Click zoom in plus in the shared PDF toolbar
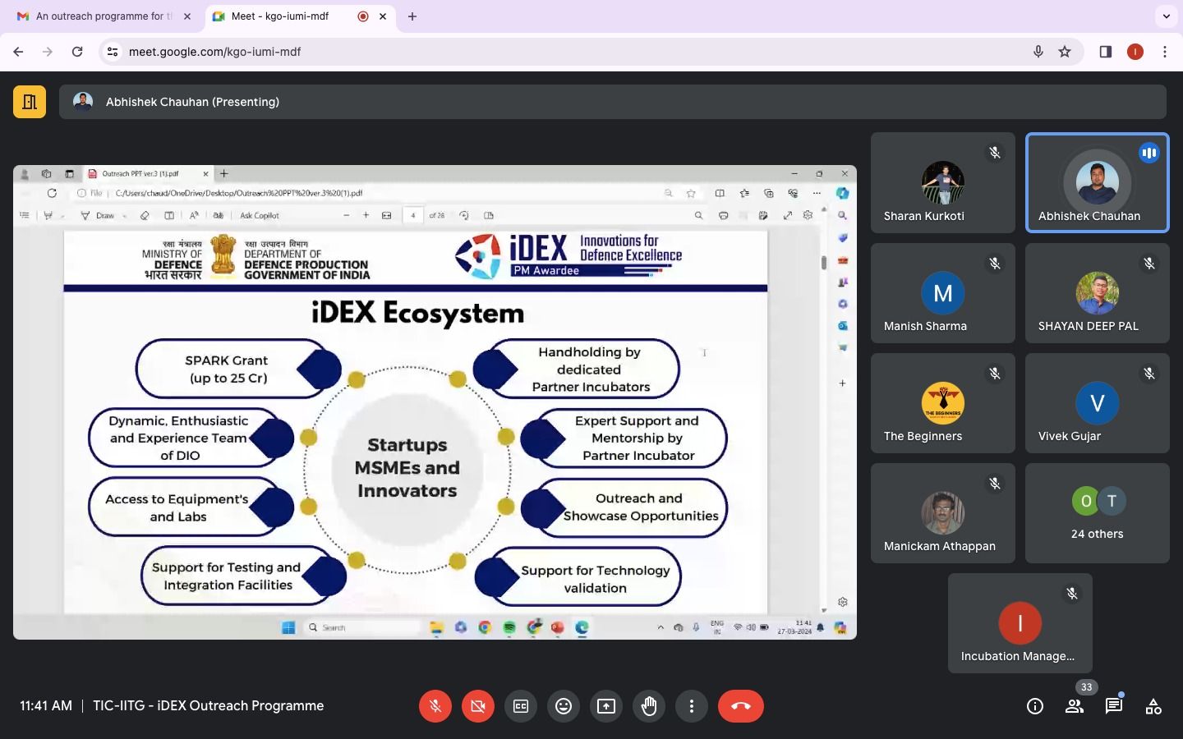This screenshot has width=1183, height=739. 366,216
